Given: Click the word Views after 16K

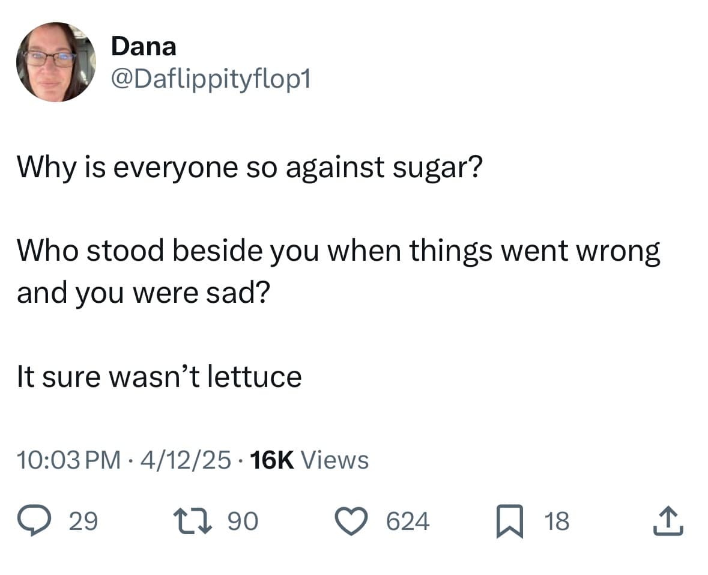Looking at the screenshot, I should click(x=334, y=460).
